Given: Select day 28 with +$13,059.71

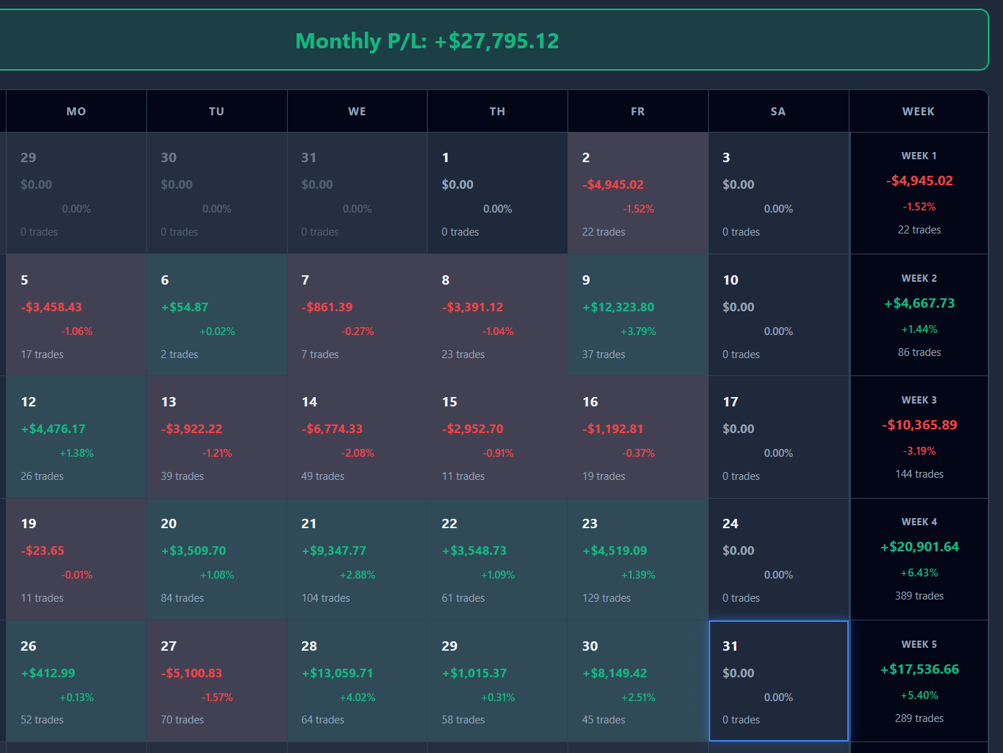Looking at the screenshot, I should point(357,681).
